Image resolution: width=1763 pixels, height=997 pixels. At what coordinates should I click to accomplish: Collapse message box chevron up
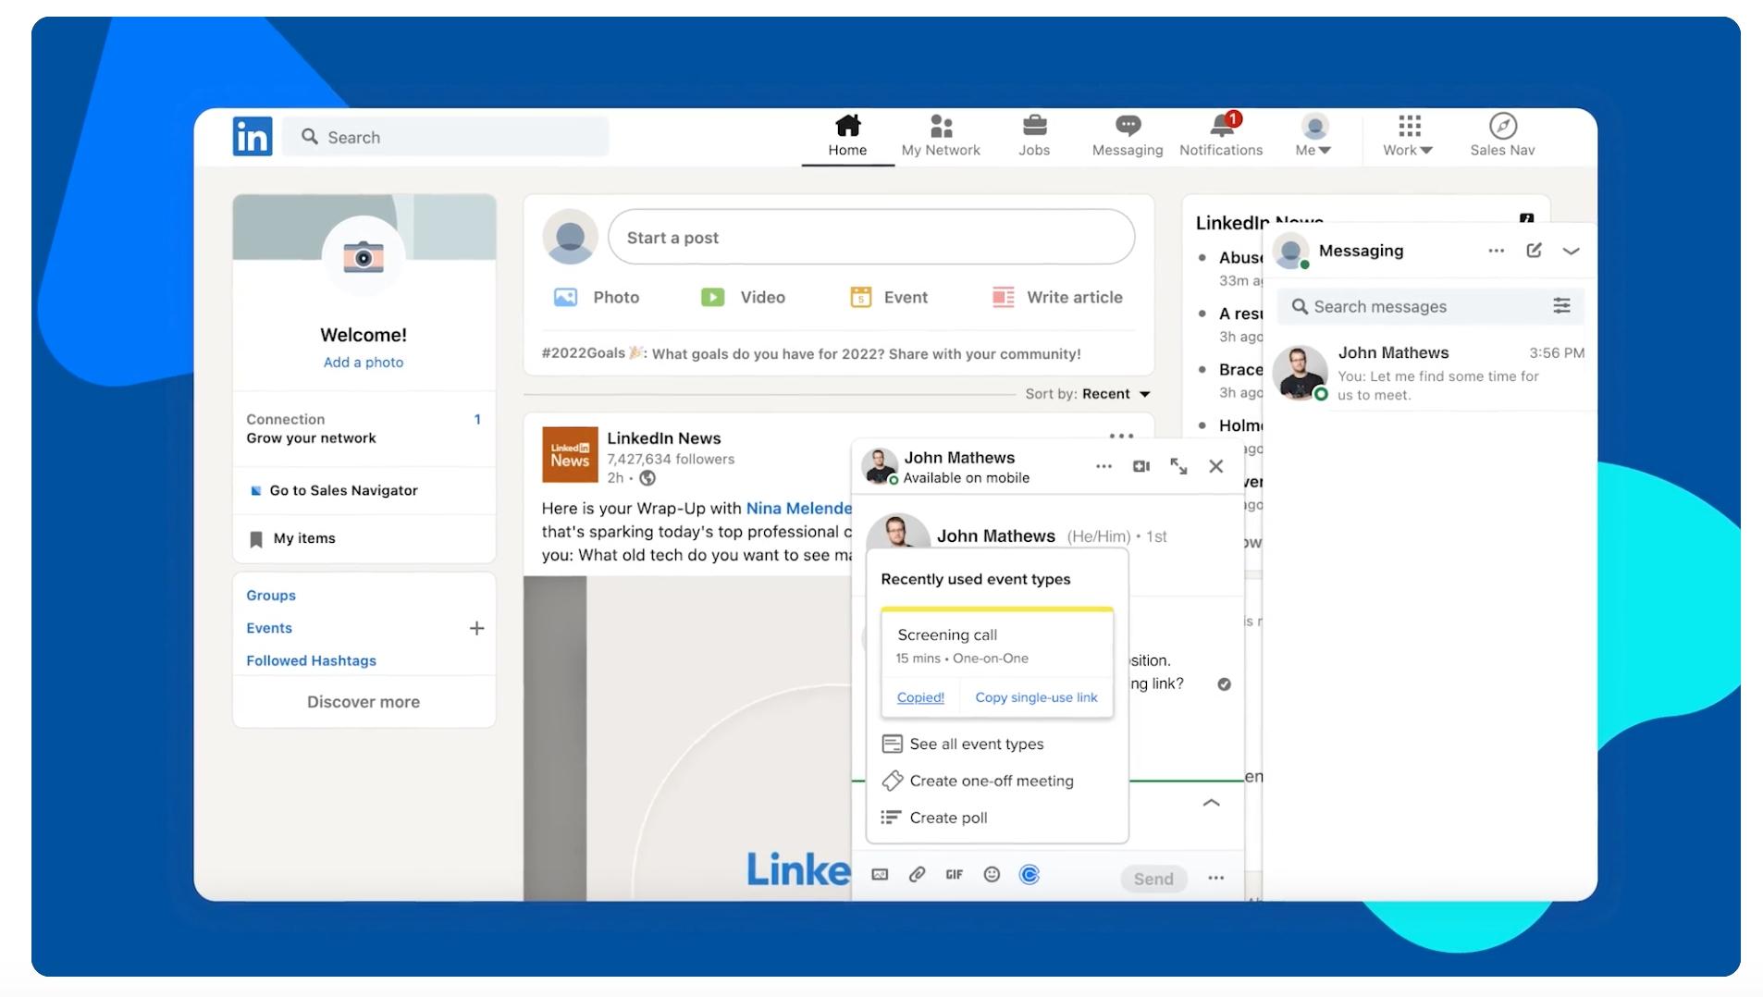pyautogui.click(x=1211, y=803)
